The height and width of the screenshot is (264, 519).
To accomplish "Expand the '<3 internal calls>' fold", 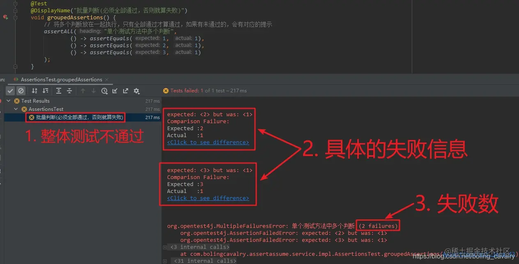I will (x=165, y=247).
